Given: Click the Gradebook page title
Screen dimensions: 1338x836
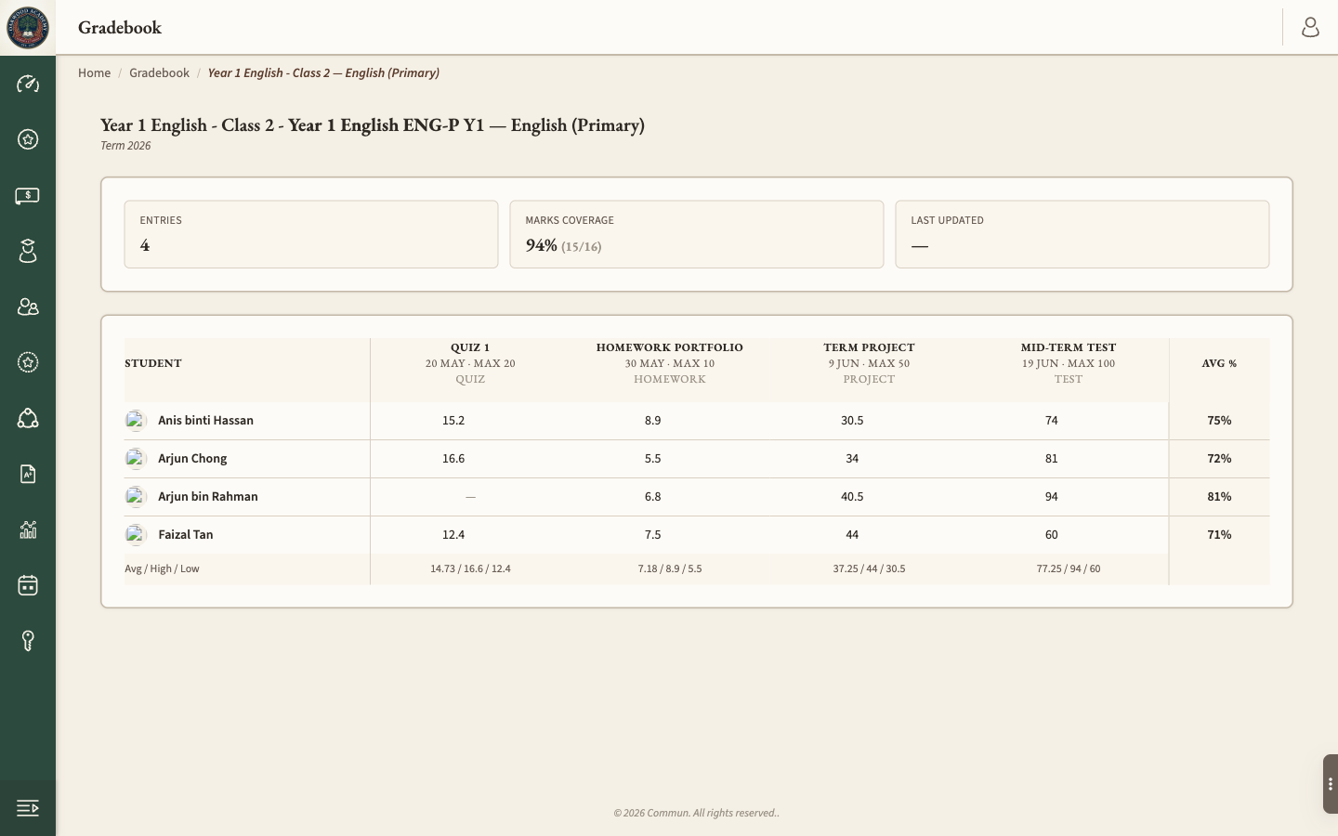Looking at the screenshot, I should coord(120,27).
